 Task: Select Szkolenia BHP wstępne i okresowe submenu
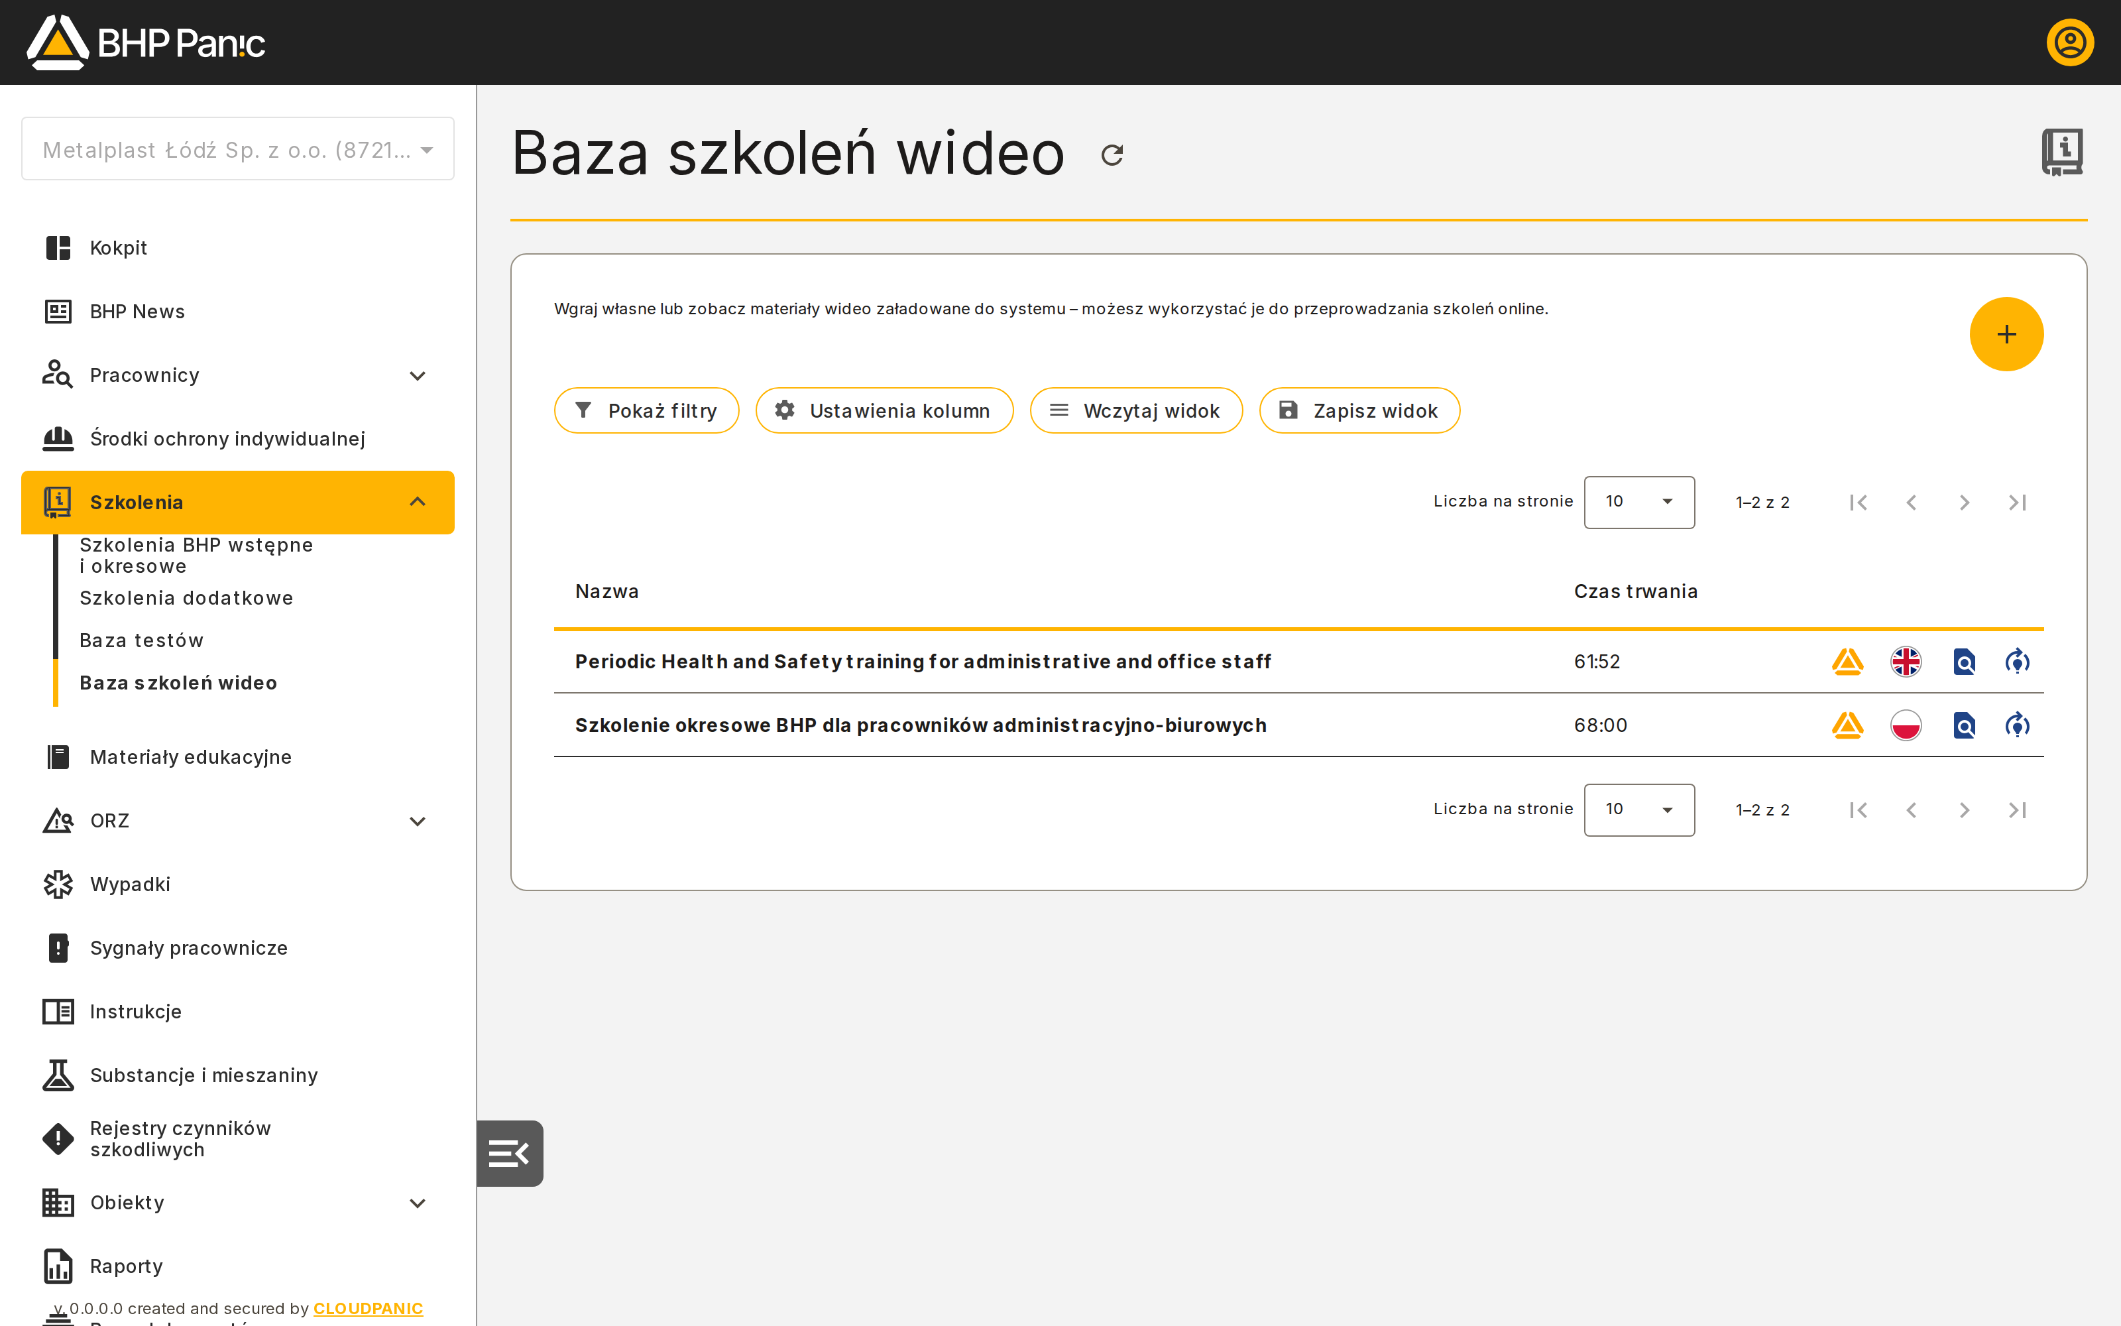click(196, 555)
